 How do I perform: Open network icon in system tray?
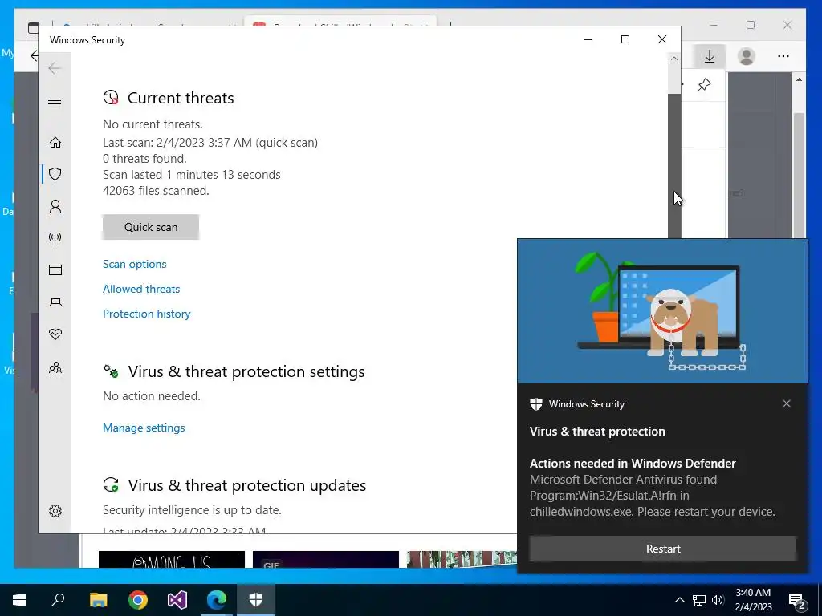(699, 600)
